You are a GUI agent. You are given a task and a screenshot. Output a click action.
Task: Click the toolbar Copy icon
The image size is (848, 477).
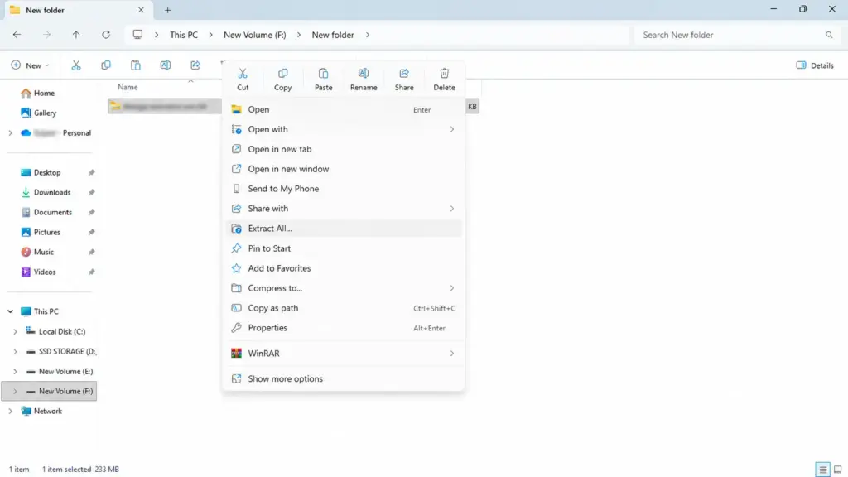[105, 65]
